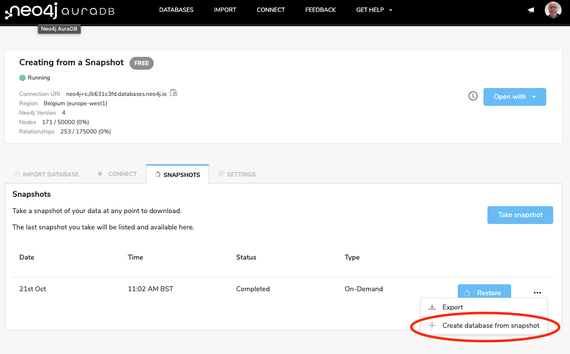Click the Relationships 253 / 175000 value
The image size is (570, 354).
point(86,132)
